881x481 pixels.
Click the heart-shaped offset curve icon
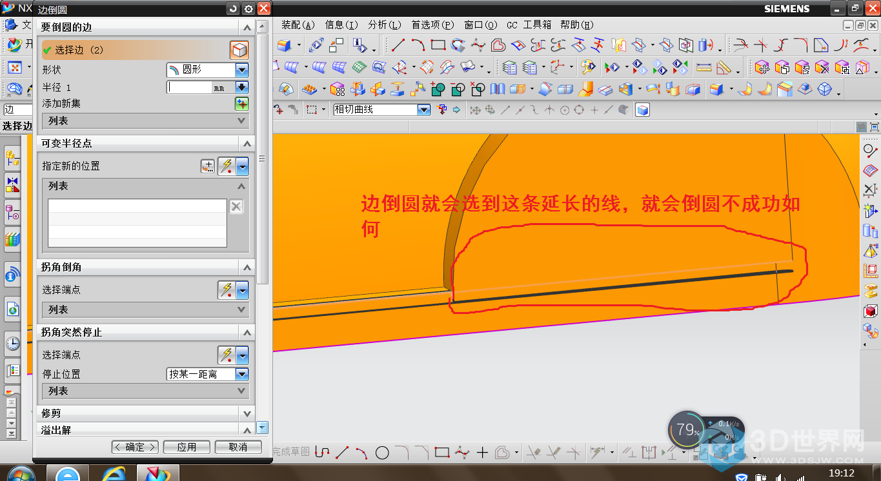498,45
